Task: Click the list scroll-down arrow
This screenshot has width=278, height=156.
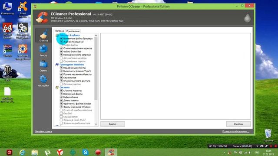Action: click(x=96, y=124)
